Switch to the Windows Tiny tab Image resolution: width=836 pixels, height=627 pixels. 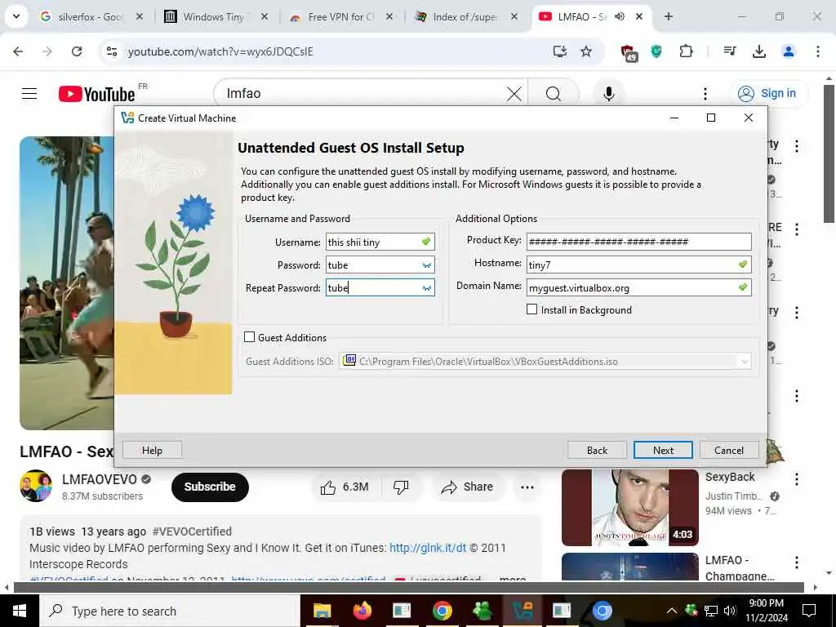(x=213, y=16)
